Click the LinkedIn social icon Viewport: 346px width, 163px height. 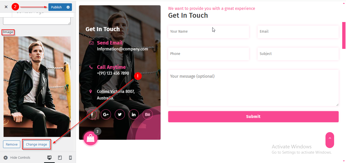coord(134,114)
